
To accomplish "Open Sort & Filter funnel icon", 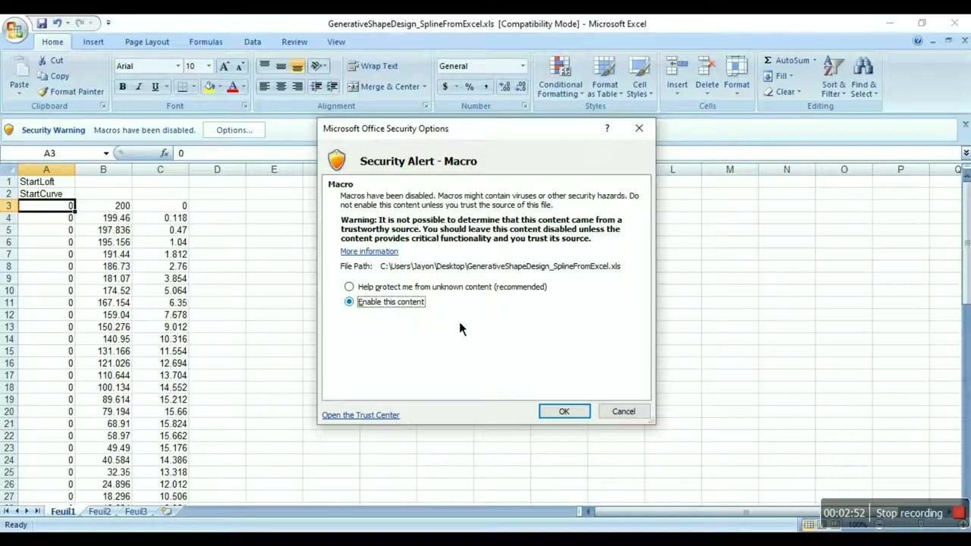I will point(833,67).
